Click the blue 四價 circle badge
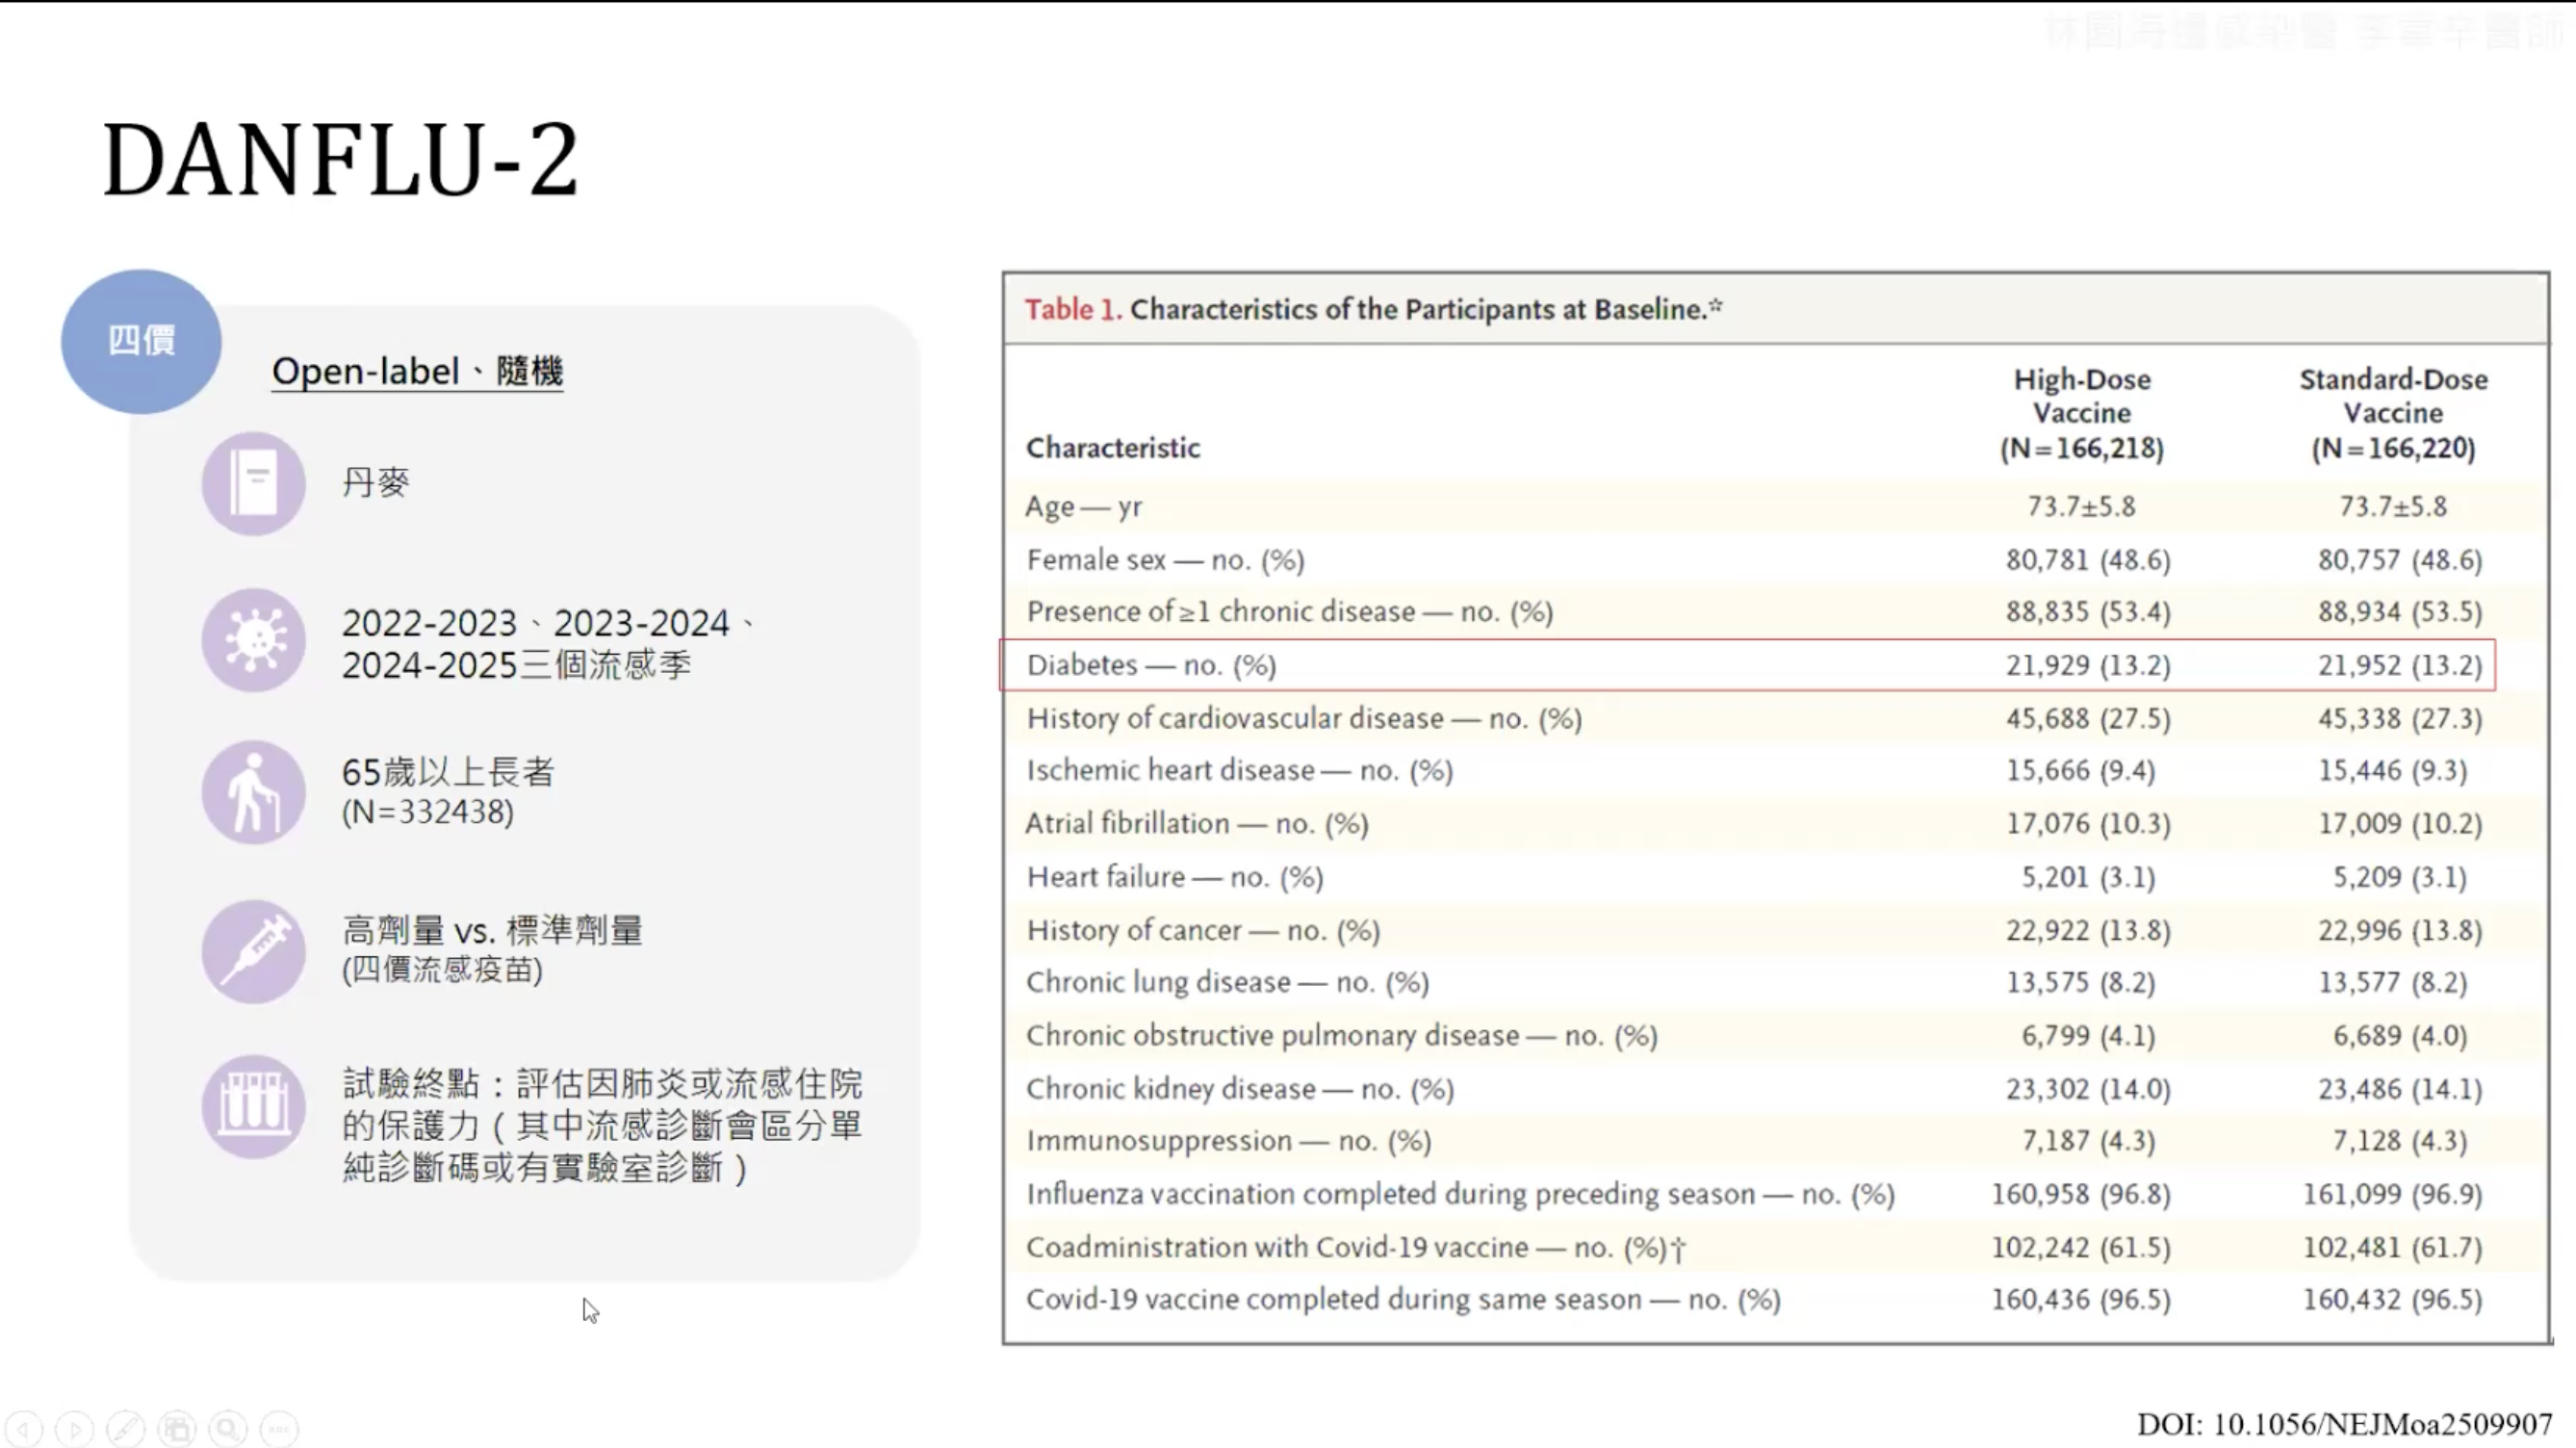The width and height of the screenshot is (2576, 1448). [141, 341]
